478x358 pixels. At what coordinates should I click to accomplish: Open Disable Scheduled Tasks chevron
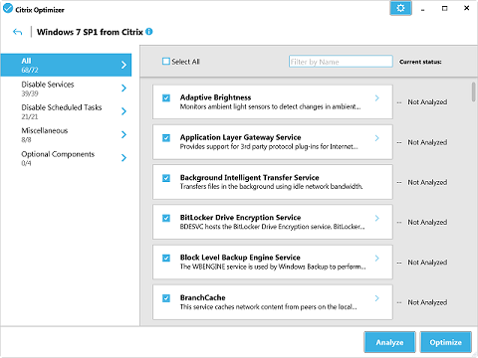pos(123,111)
